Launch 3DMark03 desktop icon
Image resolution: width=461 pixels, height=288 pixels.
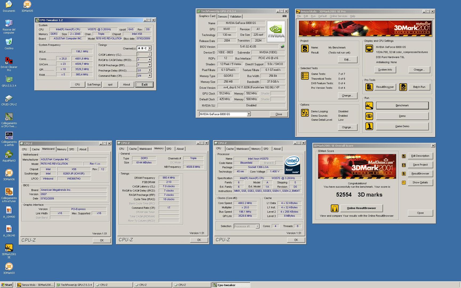click(x=9, y=269)
